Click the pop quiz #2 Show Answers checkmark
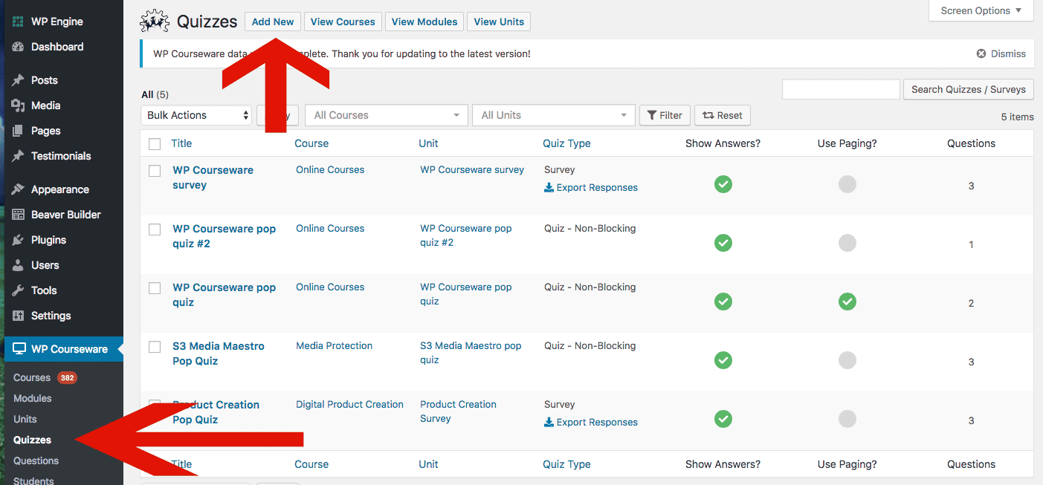This screenshot has width=1043, height=485. [x=723, y=243]
